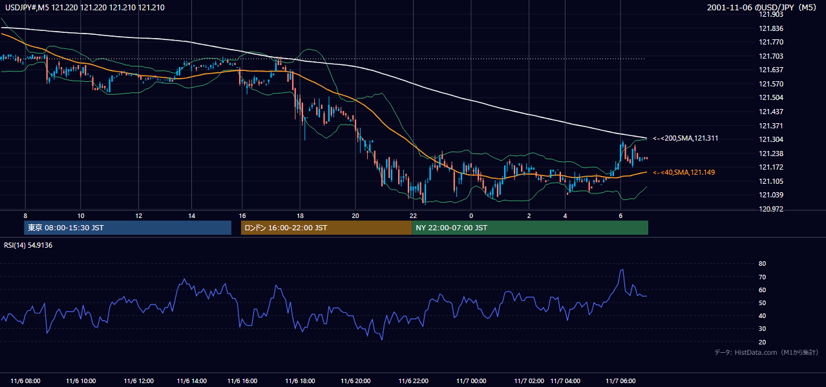Click the 11/6 16:00 time axis label
826x387 pixels.
coord(242,381)
